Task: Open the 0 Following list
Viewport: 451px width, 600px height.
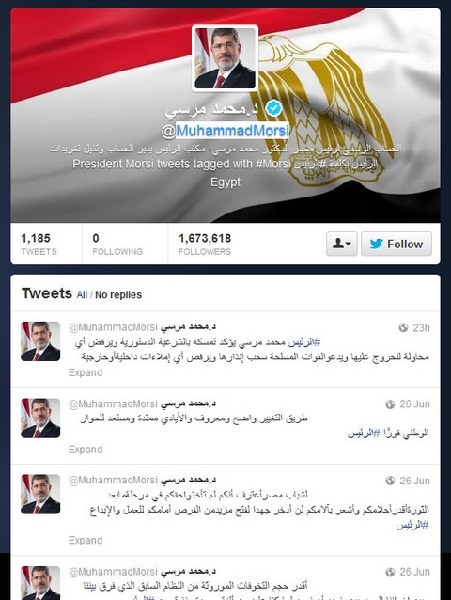Action: tap(117, 244)
